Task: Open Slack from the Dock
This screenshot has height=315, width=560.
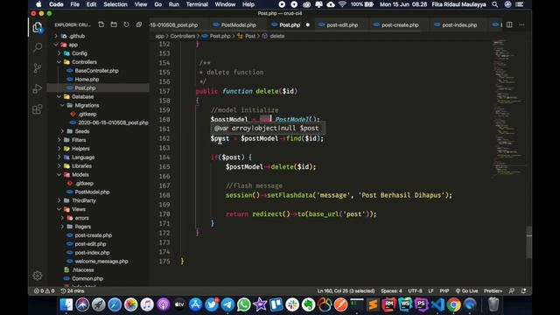Action: pyautogui.click(x=292, y=304)
